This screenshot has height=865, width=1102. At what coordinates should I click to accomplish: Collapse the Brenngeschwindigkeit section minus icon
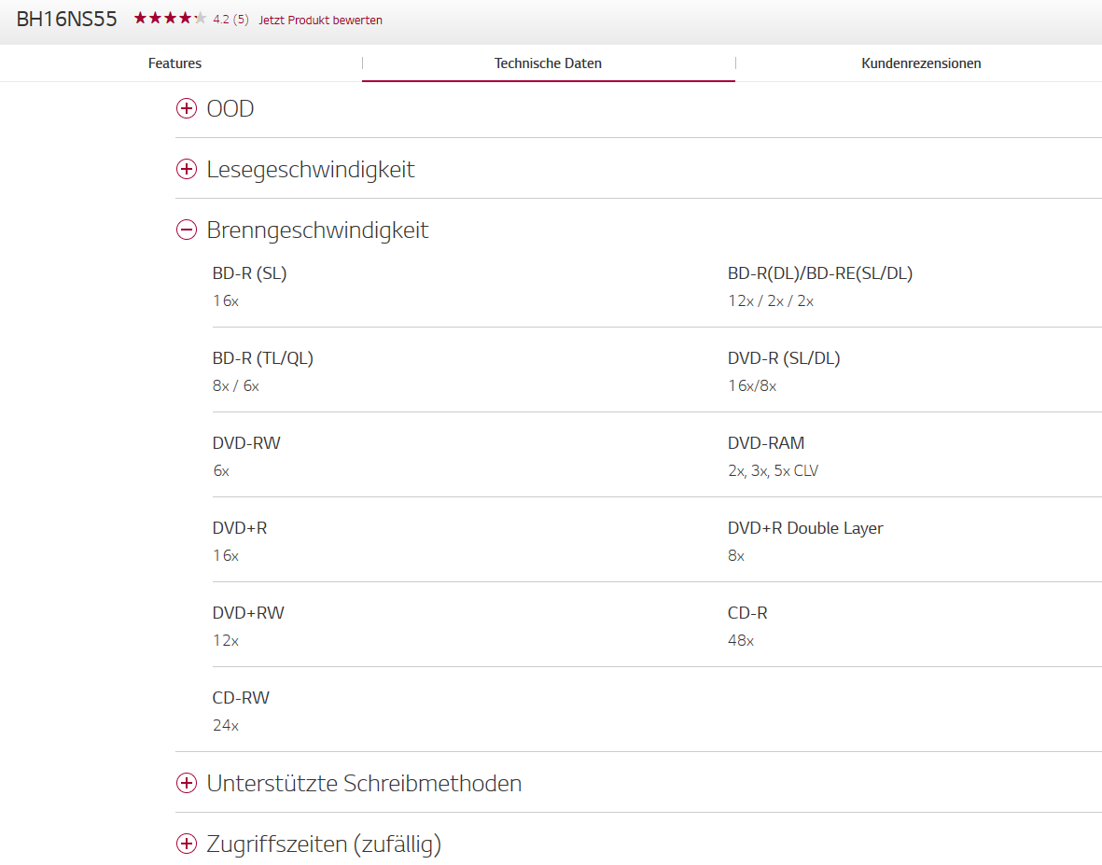pos(187,230)
